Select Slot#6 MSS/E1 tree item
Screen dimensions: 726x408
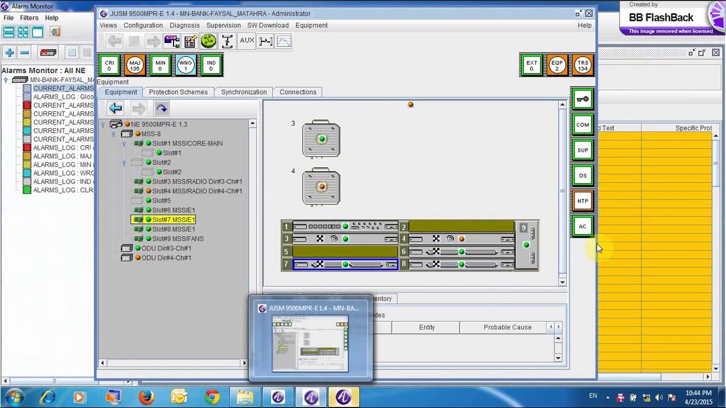pyautogui.click(x=173, y=210)
